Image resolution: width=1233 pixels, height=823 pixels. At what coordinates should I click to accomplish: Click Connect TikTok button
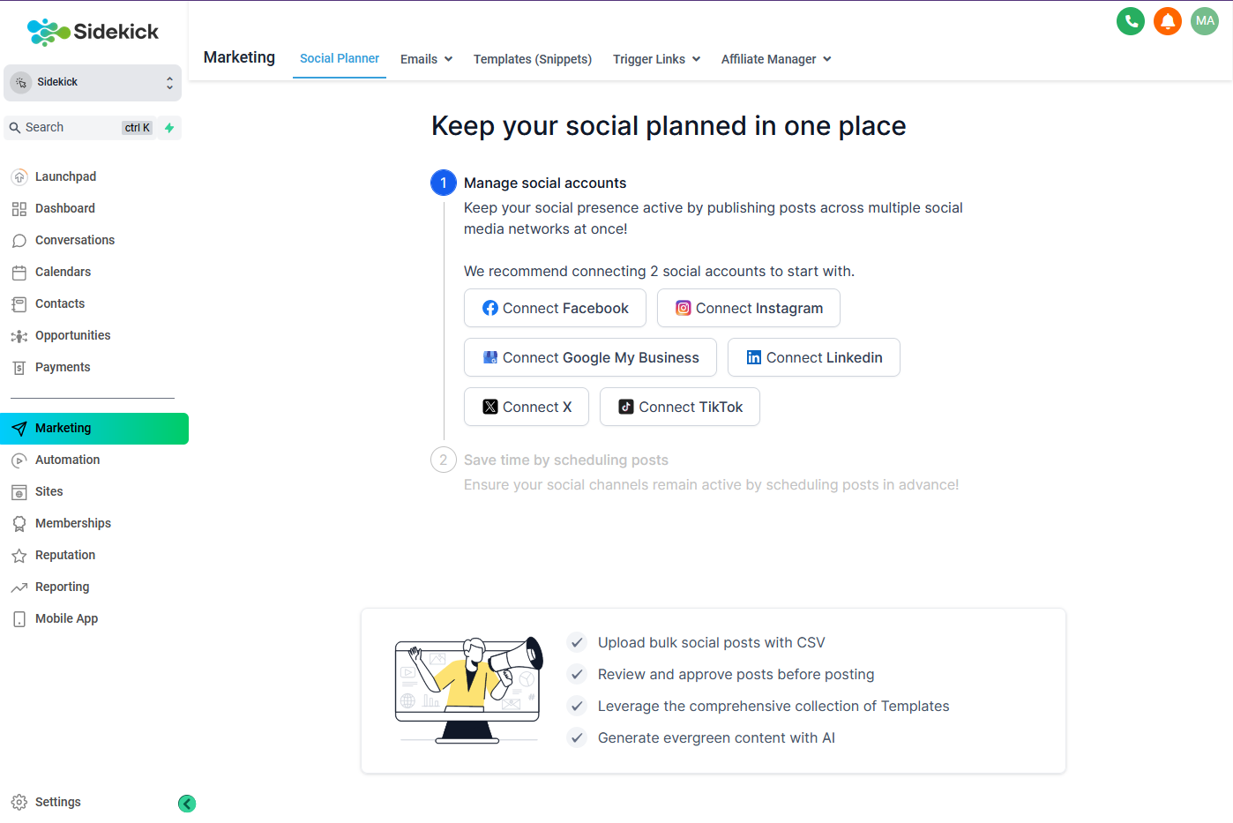(680, 407)
